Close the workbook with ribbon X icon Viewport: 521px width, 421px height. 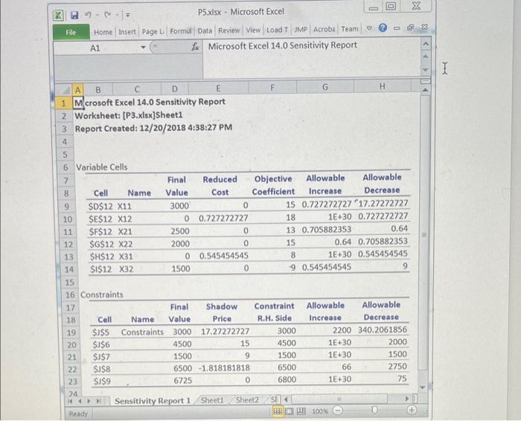424,28
